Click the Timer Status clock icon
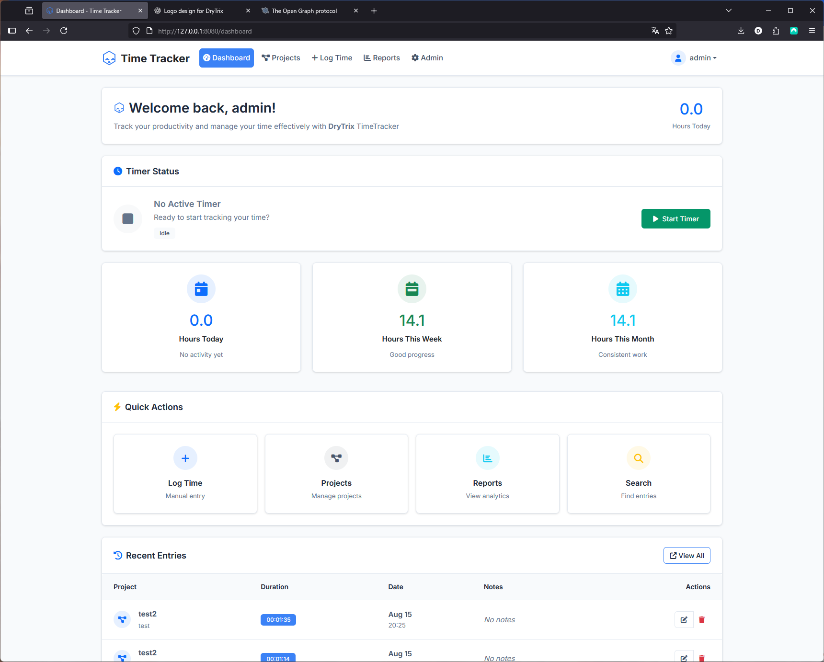 coord(118,171)
